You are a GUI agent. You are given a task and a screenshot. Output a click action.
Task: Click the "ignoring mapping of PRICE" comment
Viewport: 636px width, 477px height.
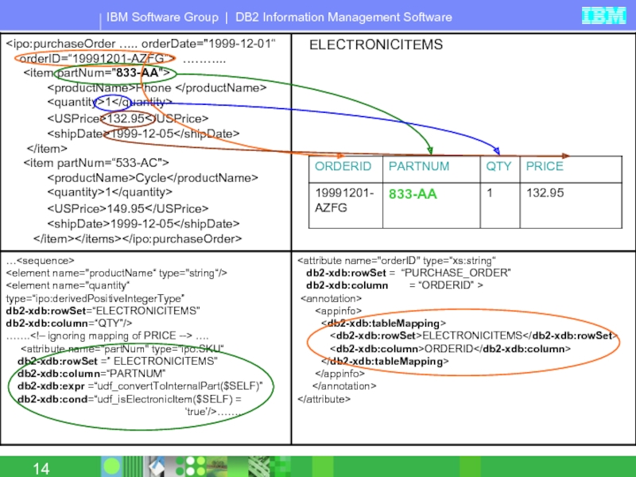point(107,335)
